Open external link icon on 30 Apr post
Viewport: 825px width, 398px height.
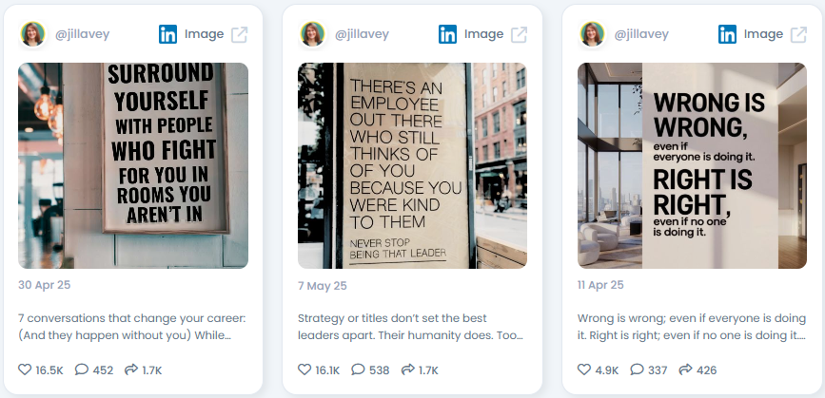[x=240, y=34]
